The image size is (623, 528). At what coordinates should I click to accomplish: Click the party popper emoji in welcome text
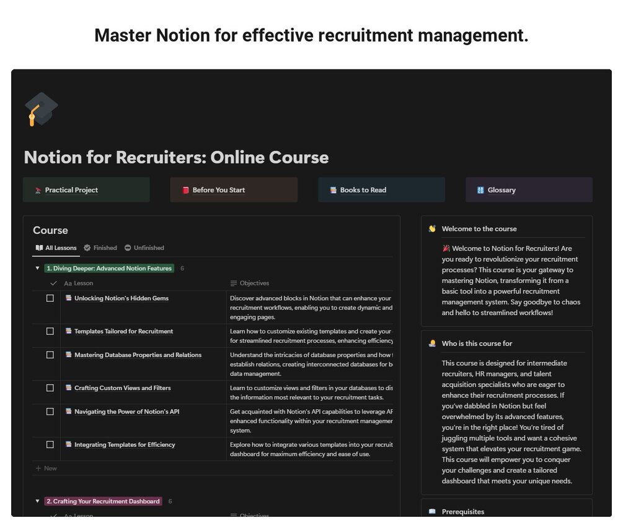[446, 248]
